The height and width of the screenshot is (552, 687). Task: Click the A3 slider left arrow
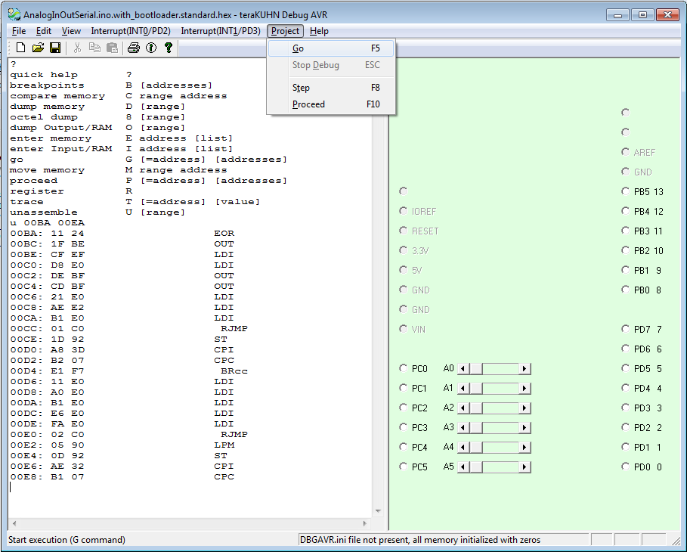[463, 428]
